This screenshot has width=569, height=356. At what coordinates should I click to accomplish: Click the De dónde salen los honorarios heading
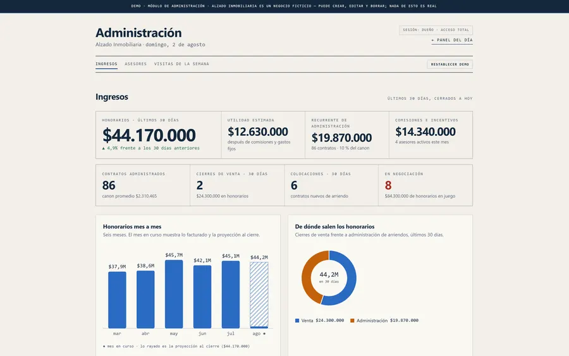(x=334, y=226)
